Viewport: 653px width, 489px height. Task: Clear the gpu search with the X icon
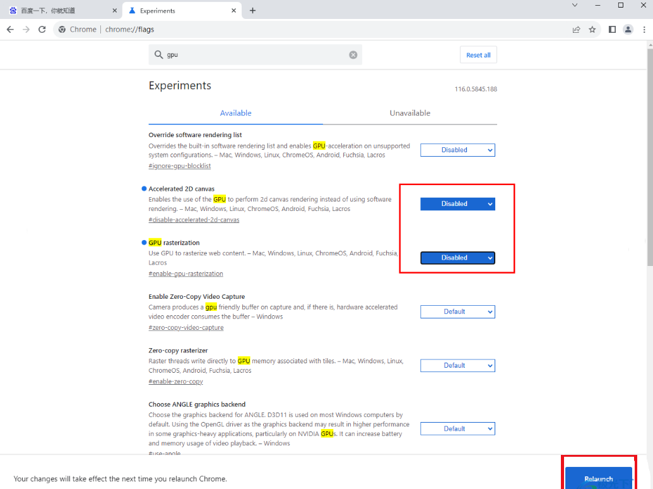353,55
